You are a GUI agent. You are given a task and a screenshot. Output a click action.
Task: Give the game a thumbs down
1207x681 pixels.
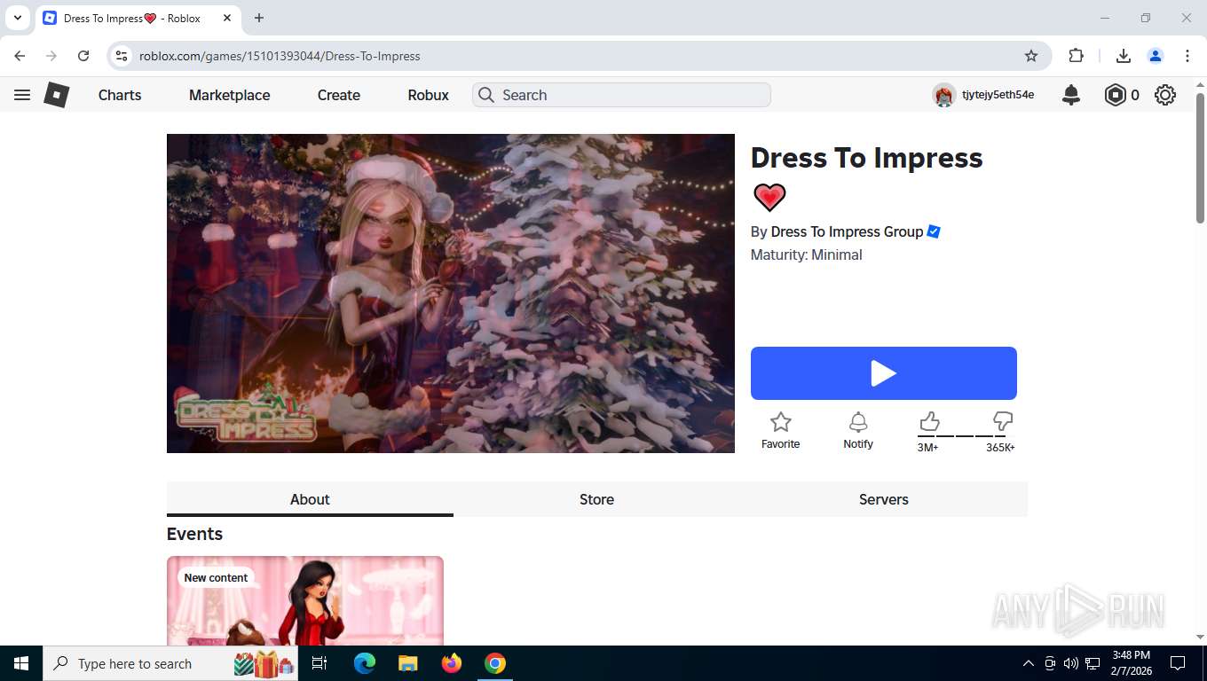[x=1003, y=420]
